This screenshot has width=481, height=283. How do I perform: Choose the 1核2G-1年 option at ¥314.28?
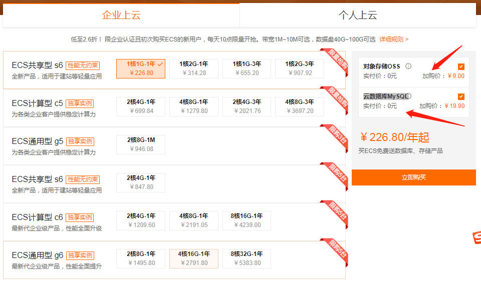194,68
